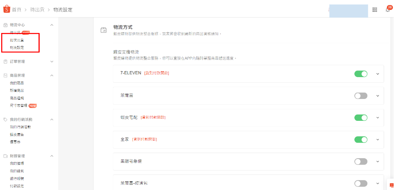Open 商品違規 in the sidebar
Screen dimensions: 396x190
(x=17, y=98)
